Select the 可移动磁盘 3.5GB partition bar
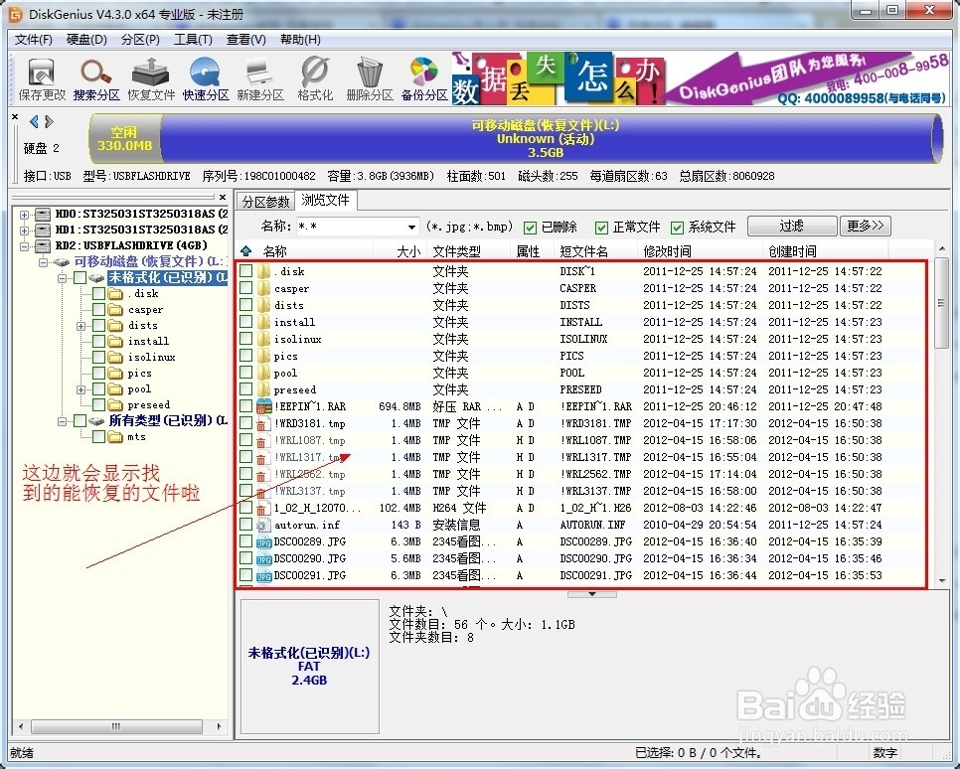Image resolution: width=960 pixels, height=769 pixels. 545,139
